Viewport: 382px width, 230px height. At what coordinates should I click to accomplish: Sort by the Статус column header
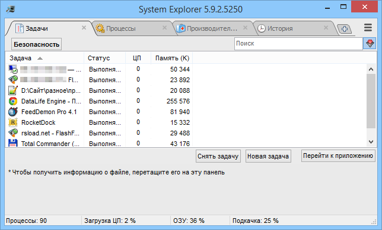105,58
